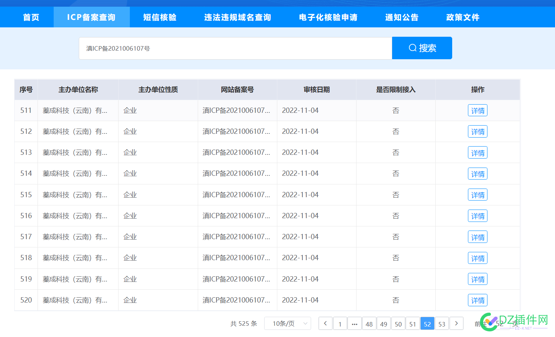This screenshot has height=337, width=555.
Task: Click the 序号 column header
Action: tap(26, 90)
